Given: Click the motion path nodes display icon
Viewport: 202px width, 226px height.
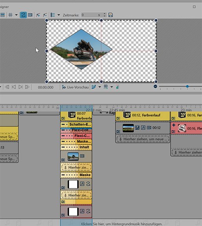Looking at the screenshot, I should click(x=94, y=87).
